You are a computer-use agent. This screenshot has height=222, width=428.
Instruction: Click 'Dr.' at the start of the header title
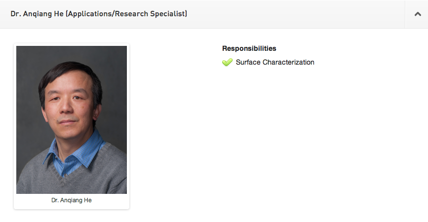pyautogui.click(x=15, y=14)
